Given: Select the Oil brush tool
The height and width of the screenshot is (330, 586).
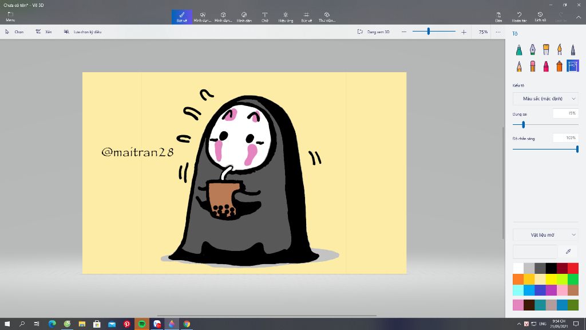Looking at the screenshot, I should coord(546,50).
